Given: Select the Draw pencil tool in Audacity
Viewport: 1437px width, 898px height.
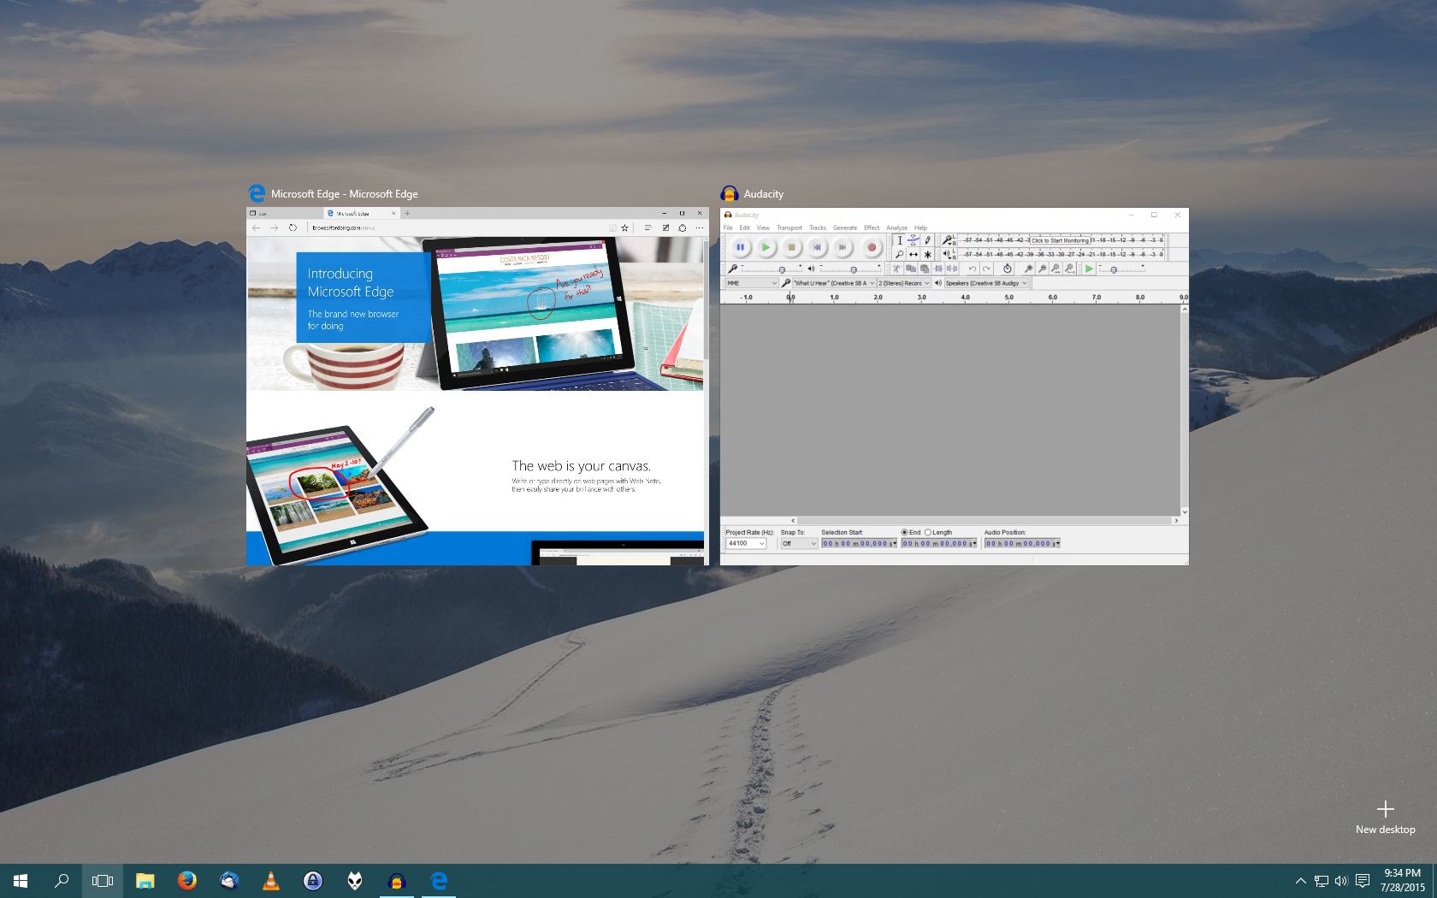Looking at the screenshot, I should 927,240.
